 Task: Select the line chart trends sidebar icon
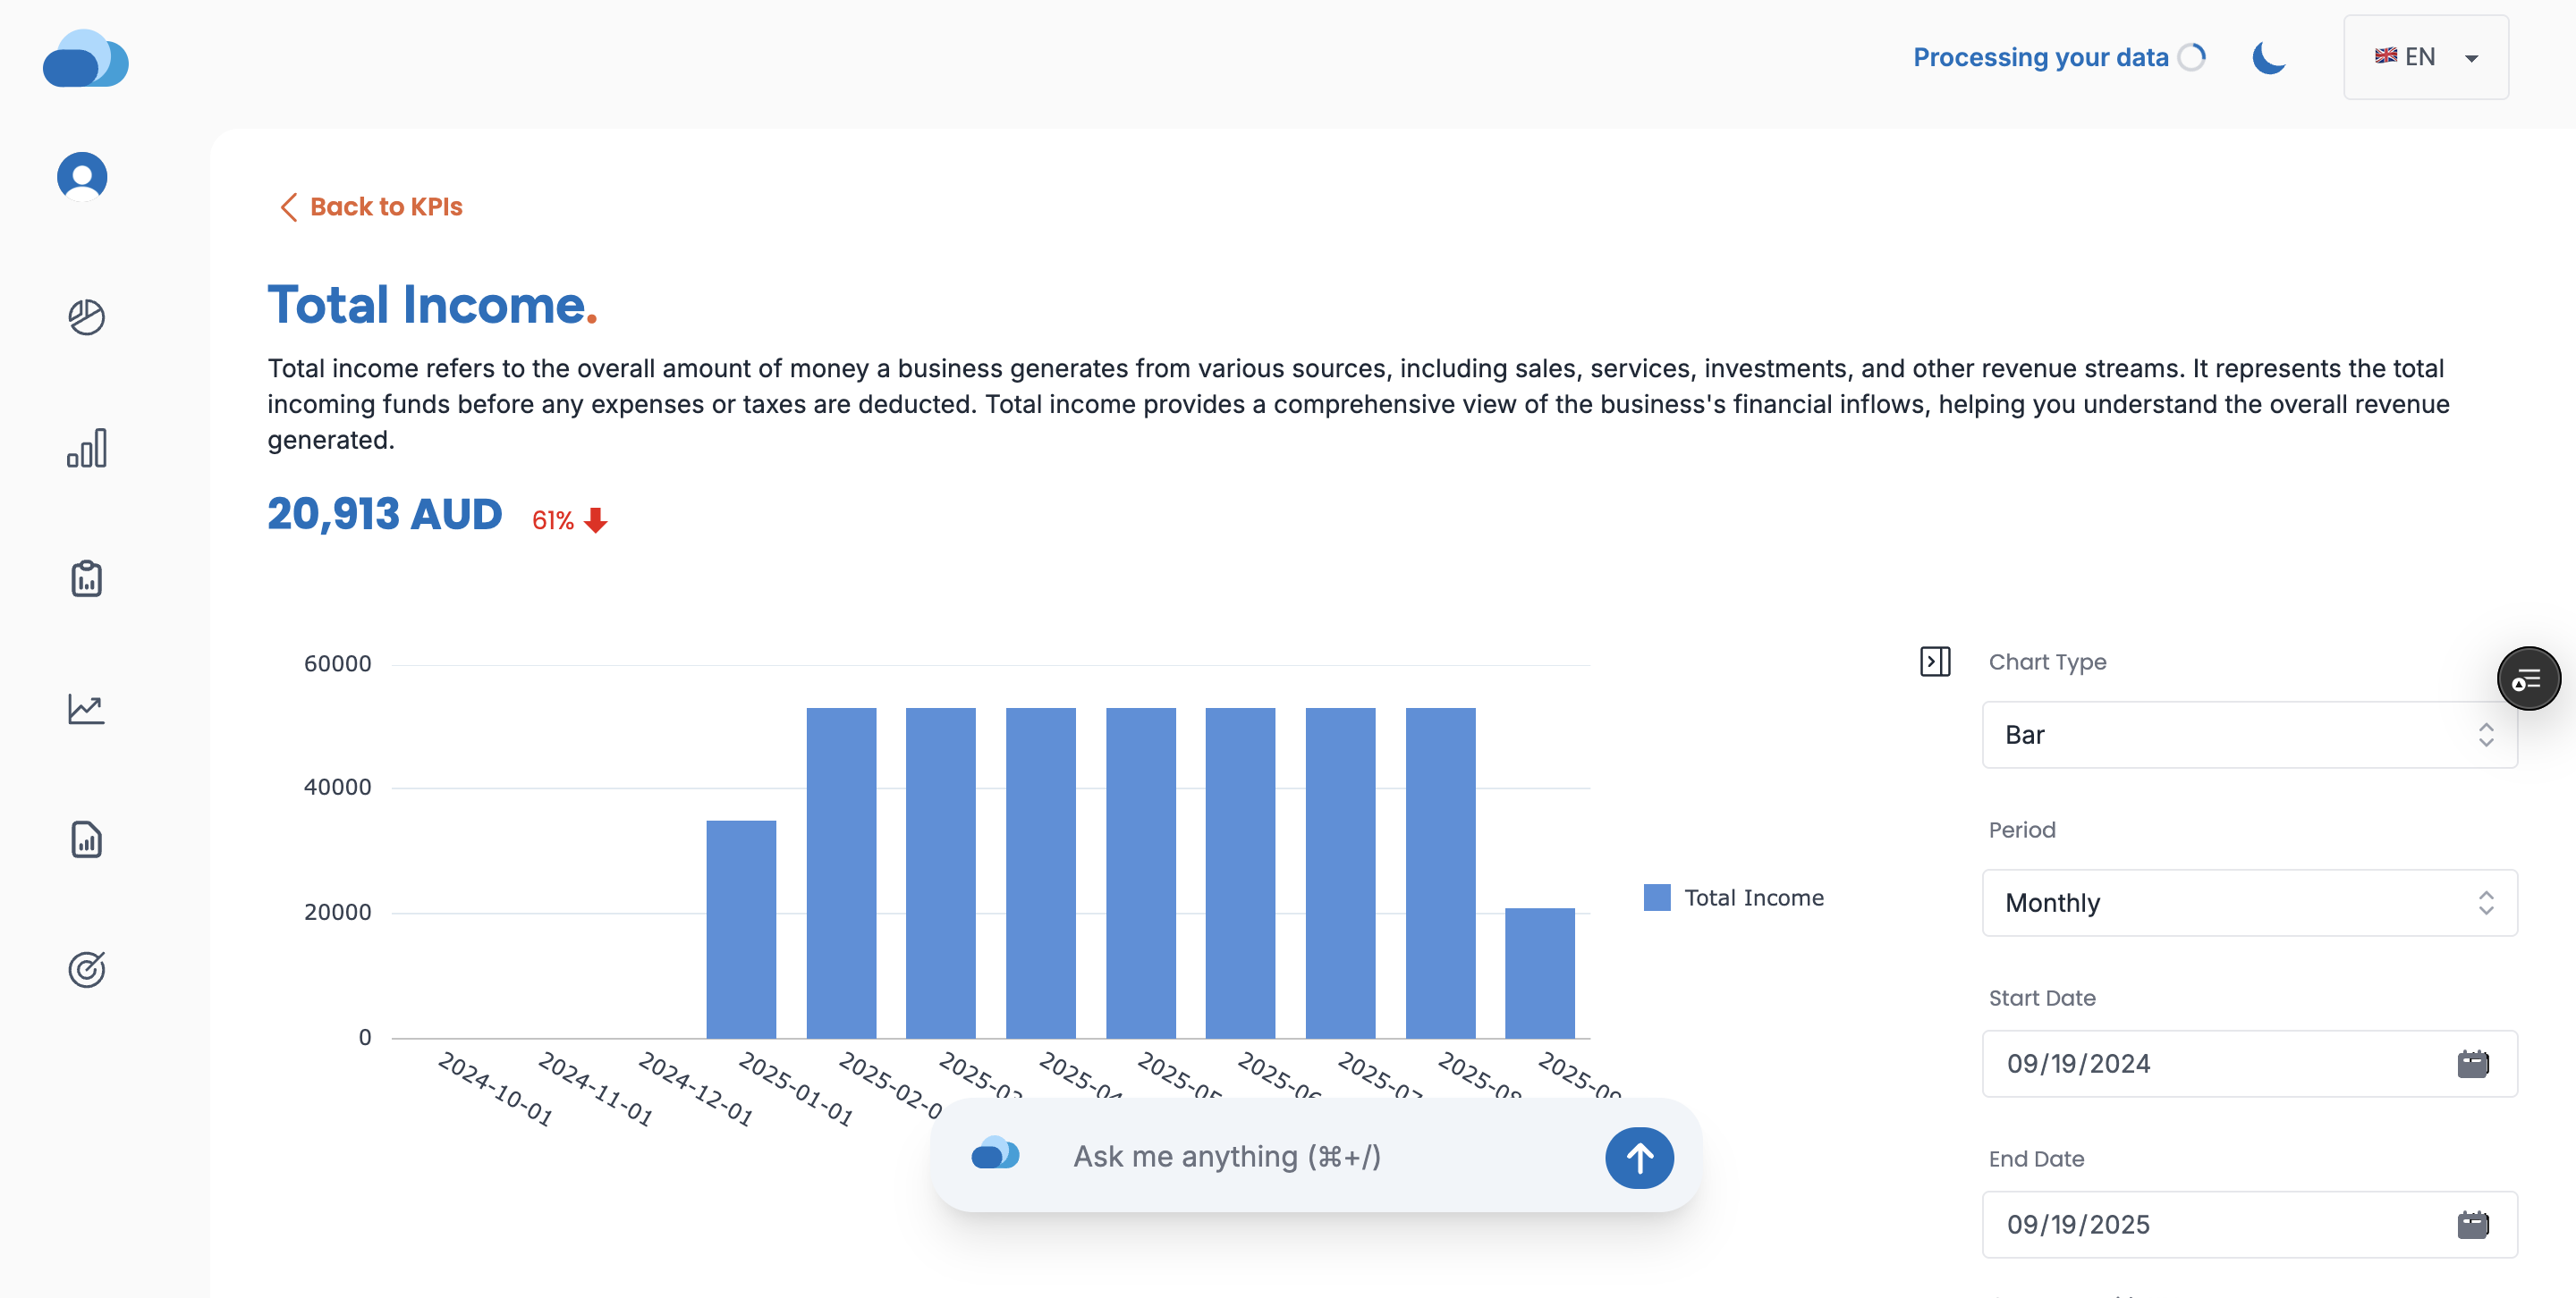point(86,709)
